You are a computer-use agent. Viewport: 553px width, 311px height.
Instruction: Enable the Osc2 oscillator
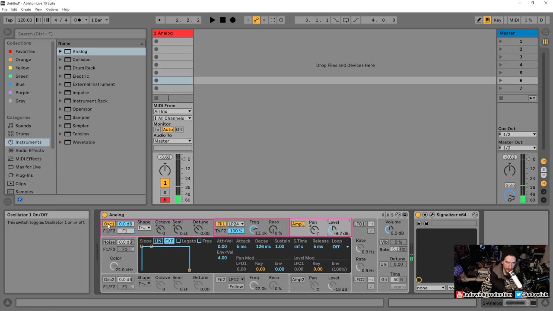[109, 279]
